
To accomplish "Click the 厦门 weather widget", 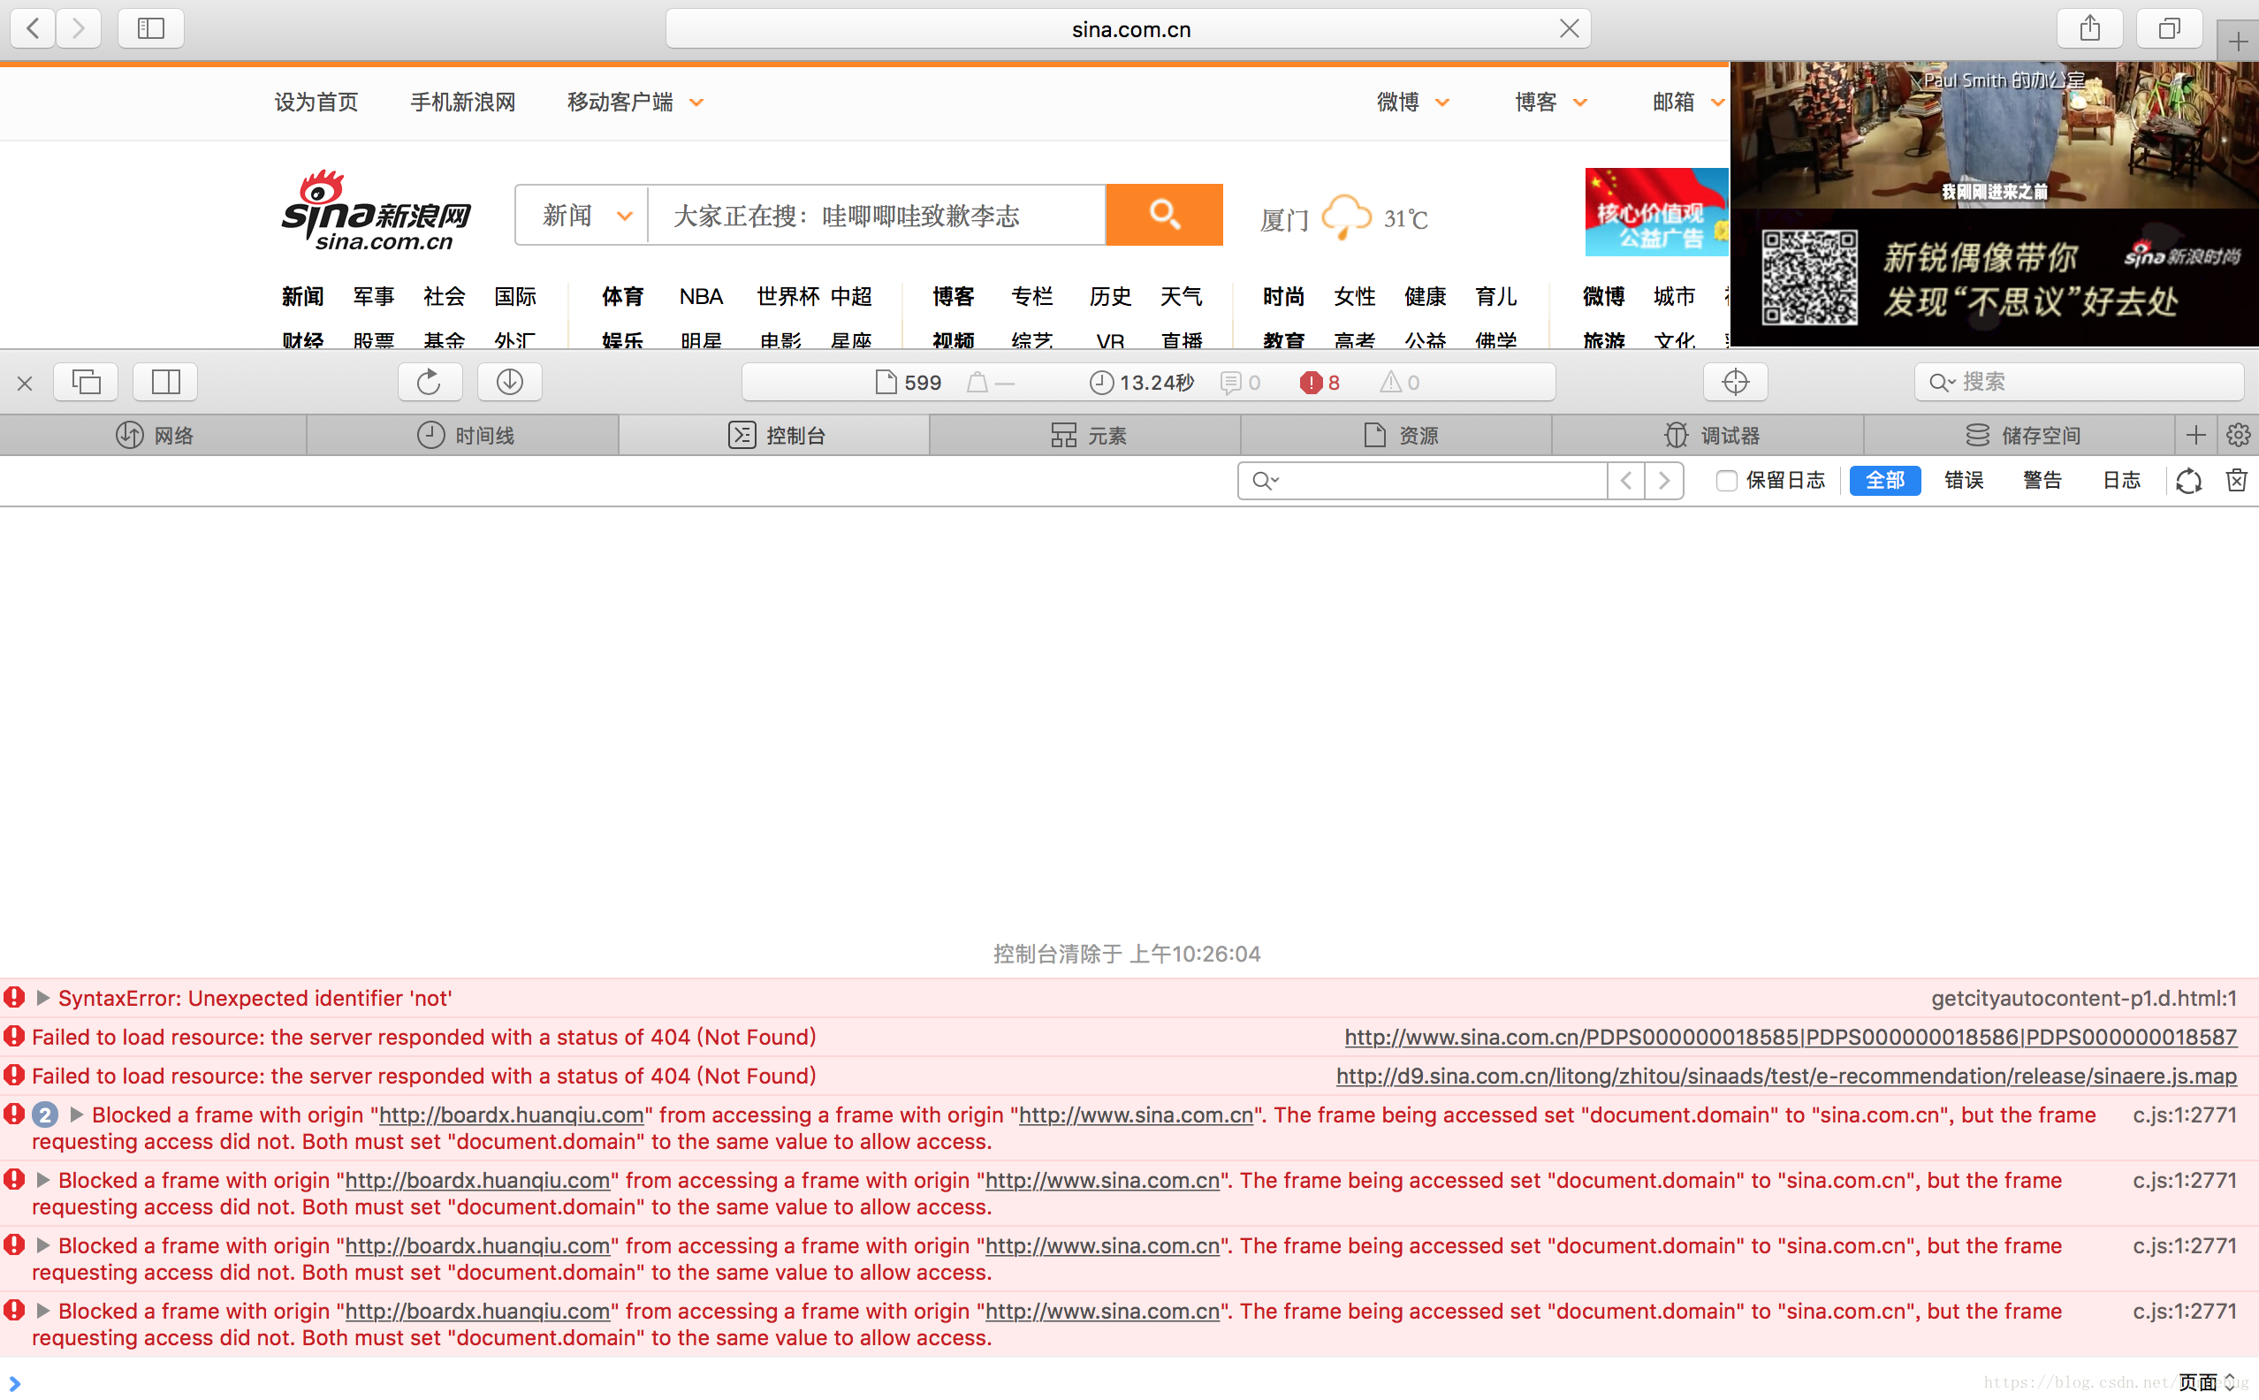I will tap(1343, 218).
